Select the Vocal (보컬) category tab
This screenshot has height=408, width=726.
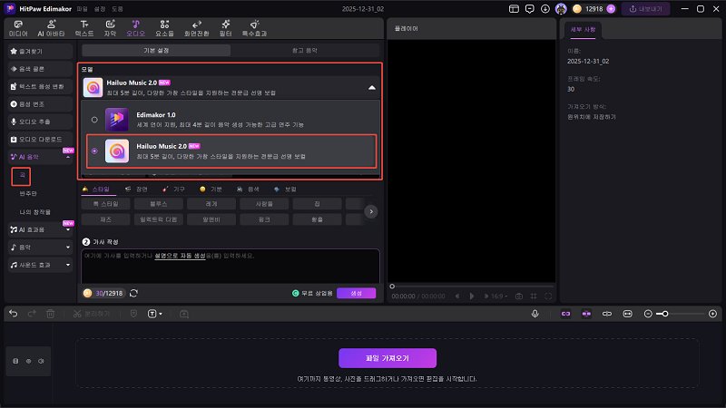coord(285,189)
